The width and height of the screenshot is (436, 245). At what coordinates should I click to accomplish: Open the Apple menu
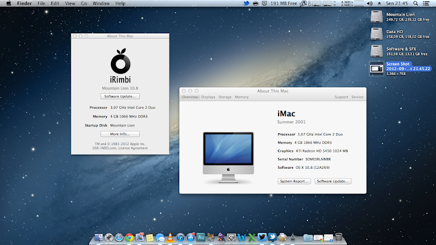pyautogui.click(x=8, y=4)
